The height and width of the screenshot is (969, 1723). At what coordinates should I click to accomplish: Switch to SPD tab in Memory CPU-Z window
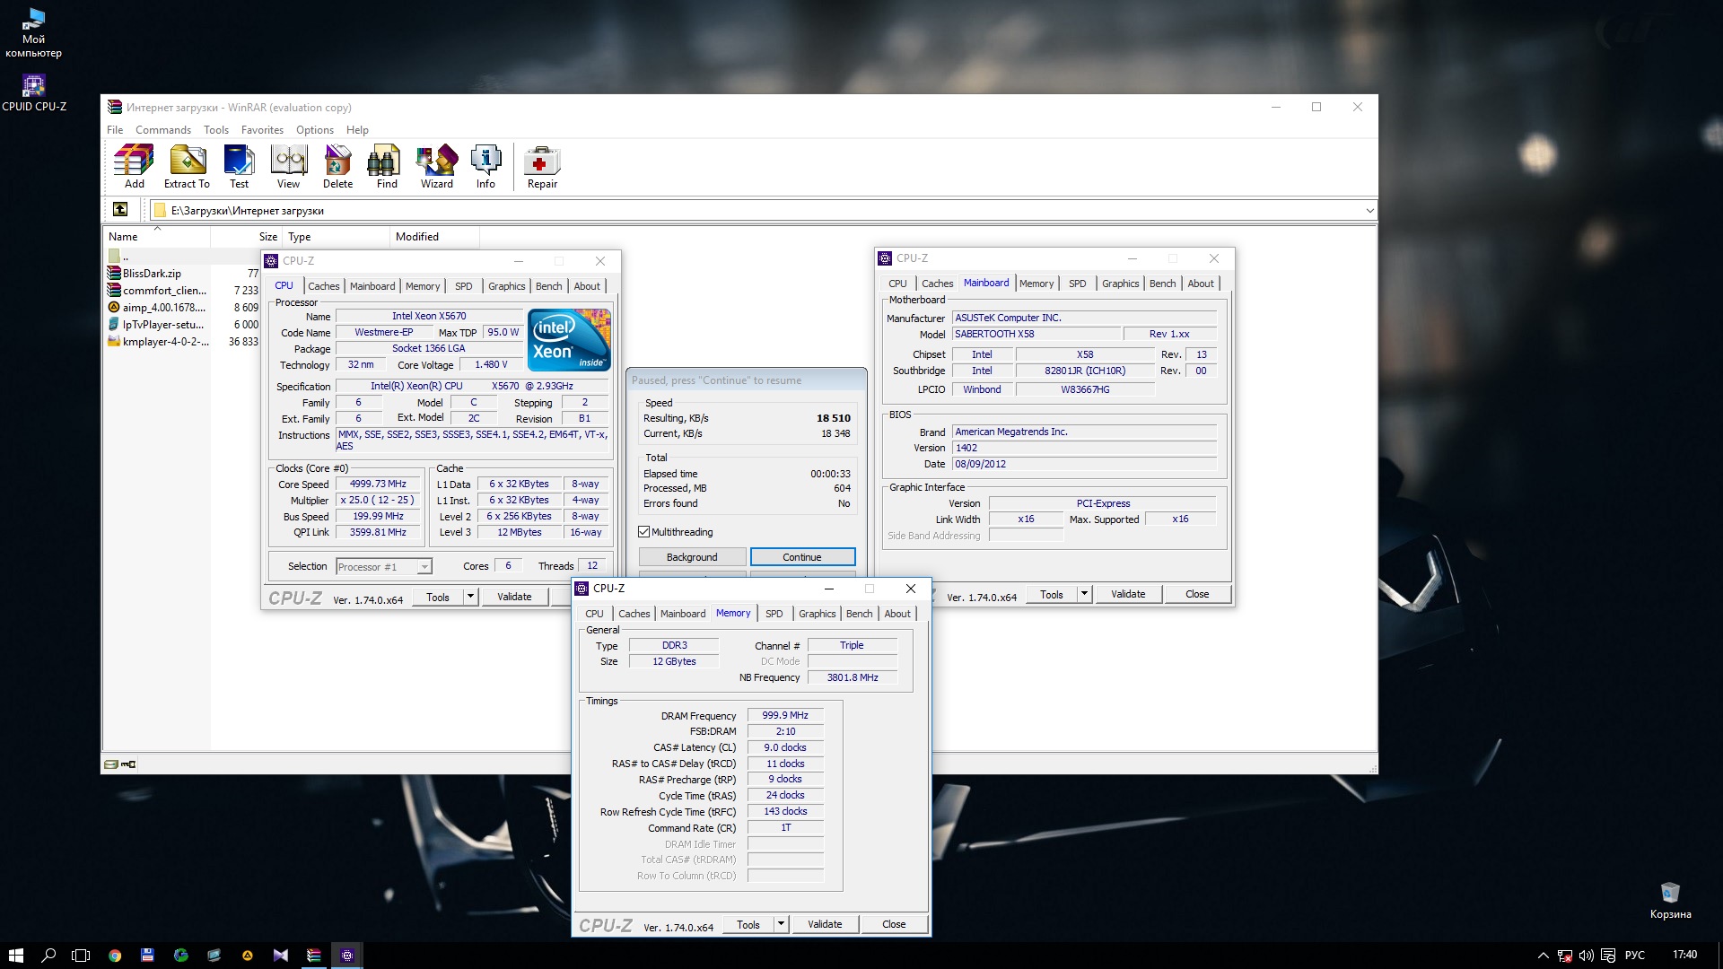pyautogui.click(x=774, y=614)
